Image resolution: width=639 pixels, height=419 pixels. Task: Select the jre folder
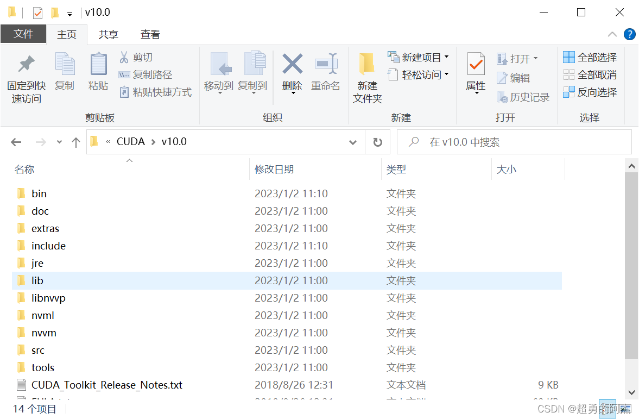[287, 263]
